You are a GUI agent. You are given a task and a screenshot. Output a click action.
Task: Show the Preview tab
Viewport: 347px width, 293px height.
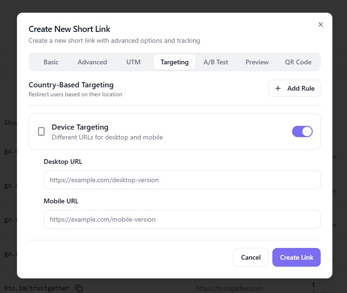(x=257, y=62)
